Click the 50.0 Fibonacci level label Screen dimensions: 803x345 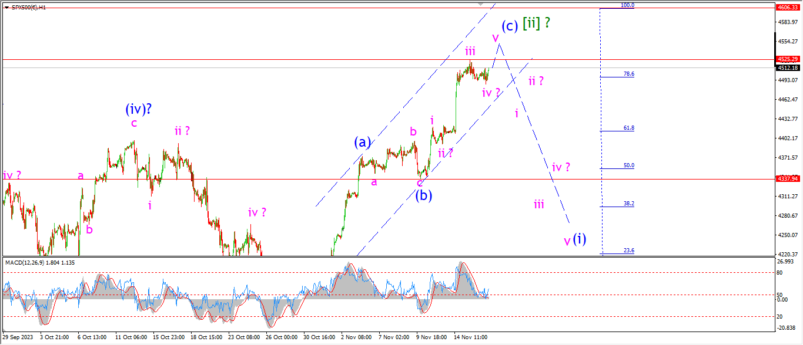628,165
